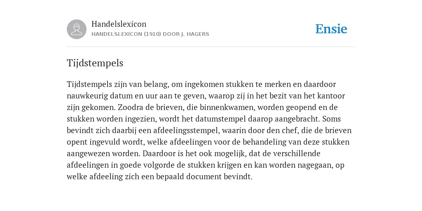Click the line starting 'stukken worden ingezien'

pos(204,119)
